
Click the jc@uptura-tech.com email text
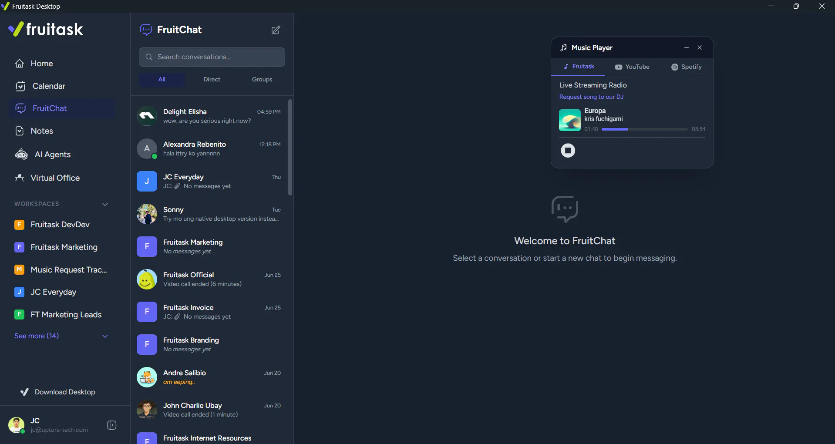coord(59,430)
